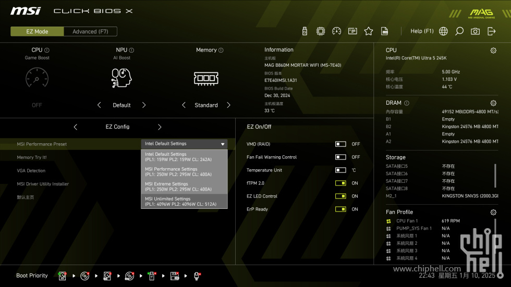The width and height of the screenshot is (511, 287).
Task: Go to next Memory profile
Action: pyautogui.click(x=228, y=105)
